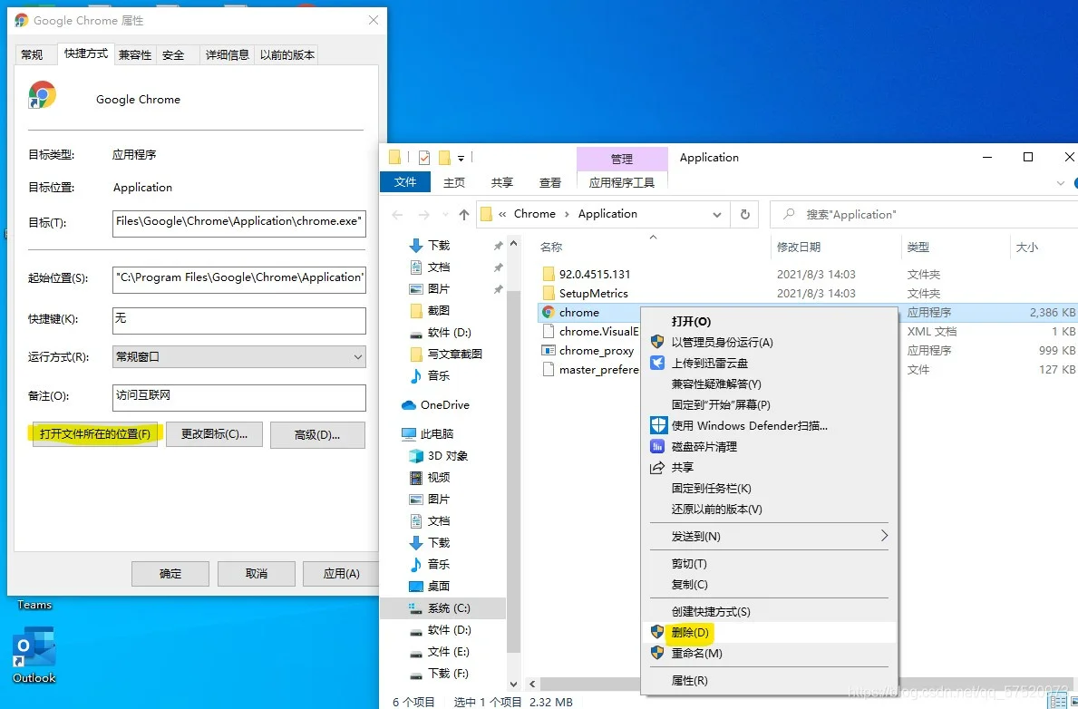Open the 视频 folder in the sidebar
The image size is (1078, 709).
(429, 477)
